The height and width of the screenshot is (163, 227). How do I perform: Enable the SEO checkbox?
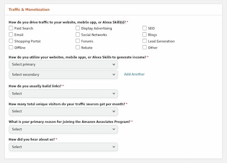click(x=144, y=28)
